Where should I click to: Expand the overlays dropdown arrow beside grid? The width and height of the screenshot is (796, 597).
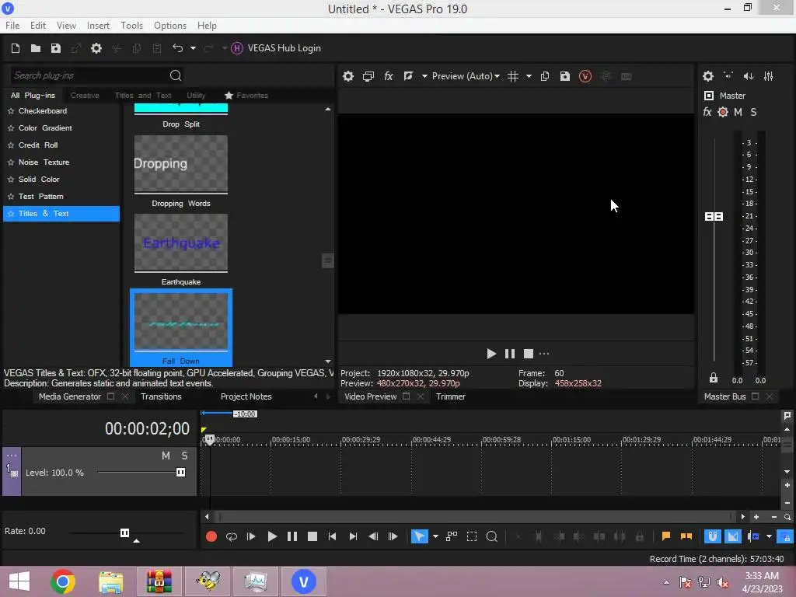pyautogui.click(x=529, y=76)
